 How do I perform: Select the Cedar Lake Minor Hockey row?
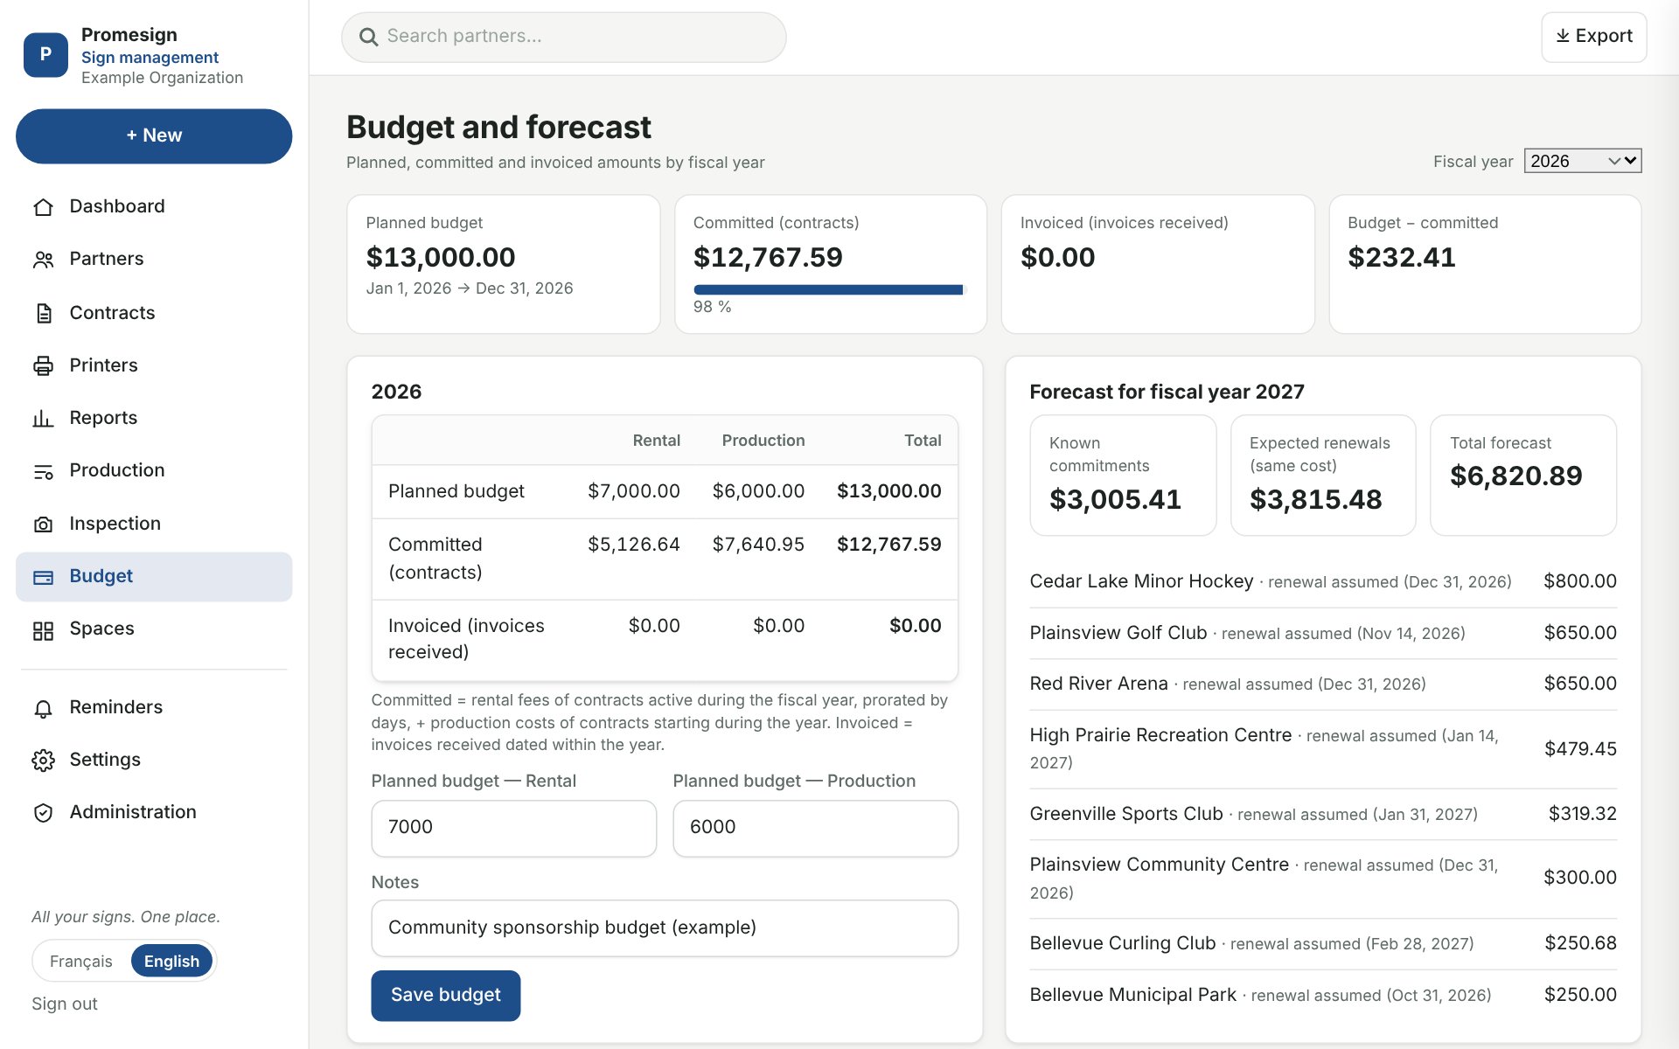click(x=1323, y=581)
